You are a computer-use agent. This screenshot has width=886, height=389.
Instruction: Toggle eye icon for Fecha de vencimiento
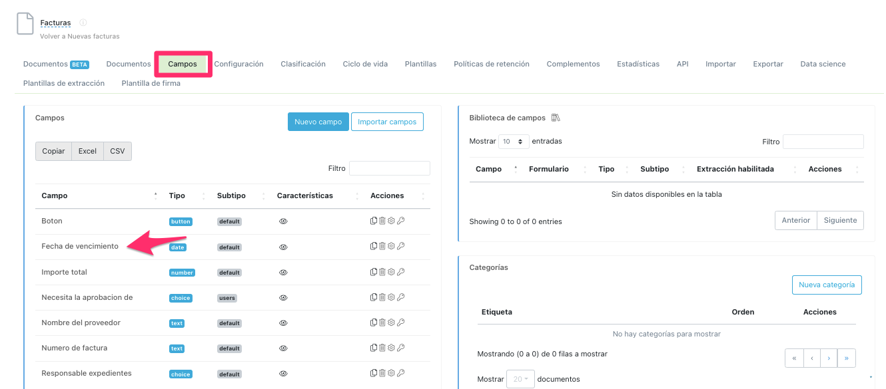click(283, 247)
